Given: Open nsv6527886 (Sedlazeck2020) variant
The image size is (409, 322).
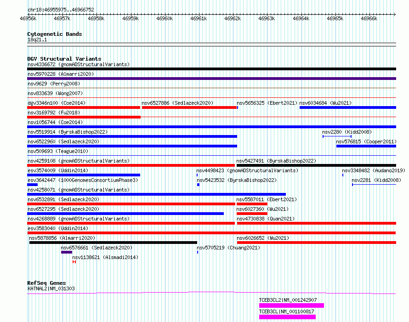Looking at the screenshot, I should 177,103.
